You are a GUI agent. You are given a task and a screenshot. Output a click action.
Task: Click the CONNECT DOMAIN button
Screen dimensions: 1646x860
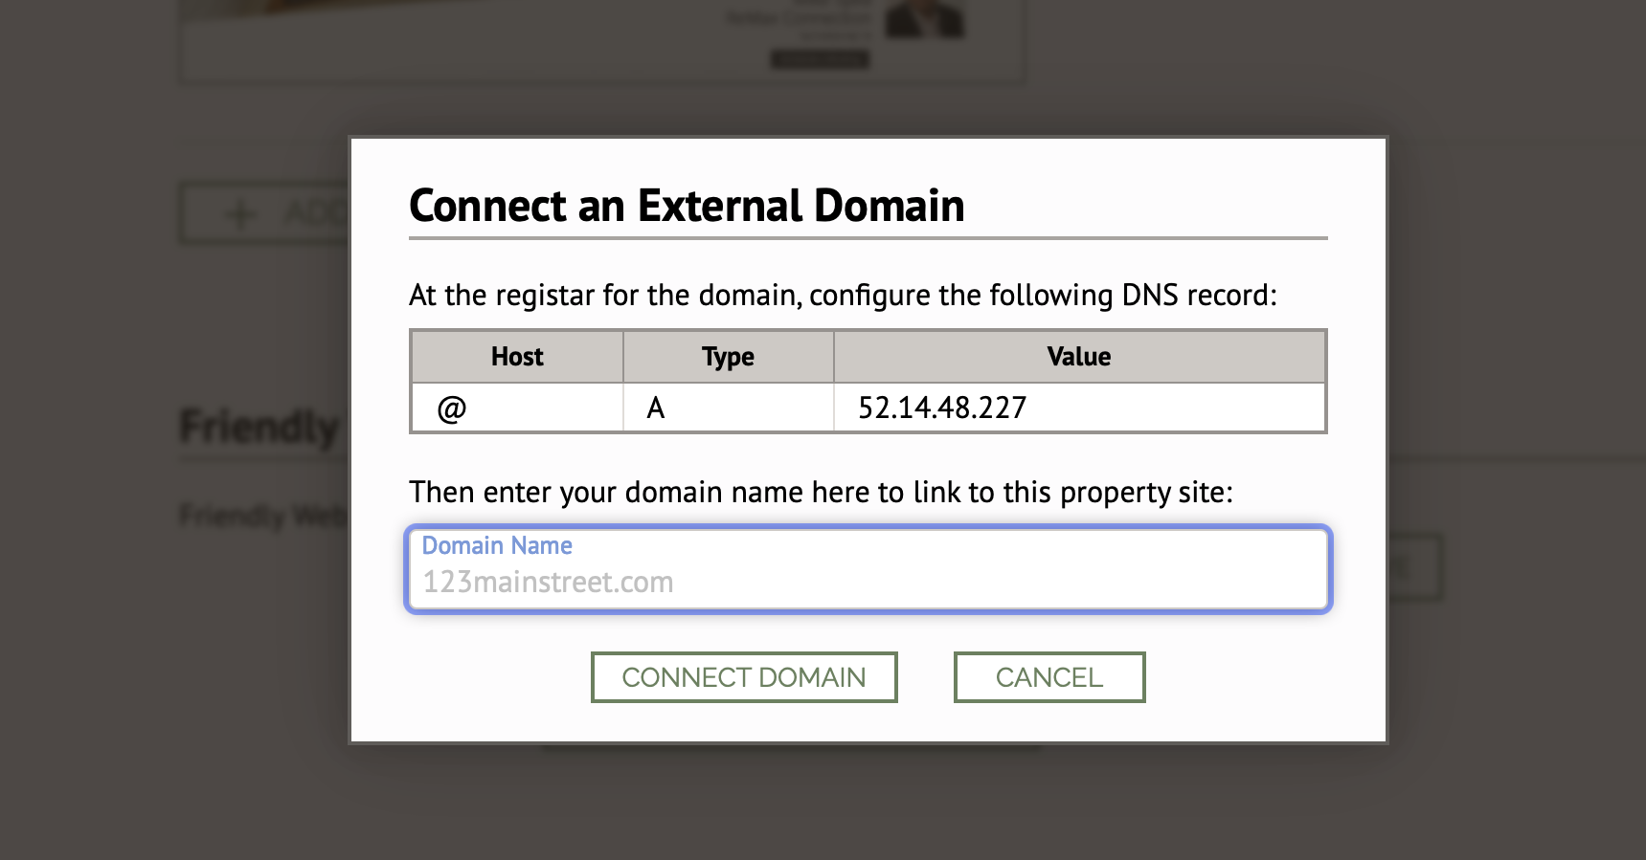(x=744, y=677)
